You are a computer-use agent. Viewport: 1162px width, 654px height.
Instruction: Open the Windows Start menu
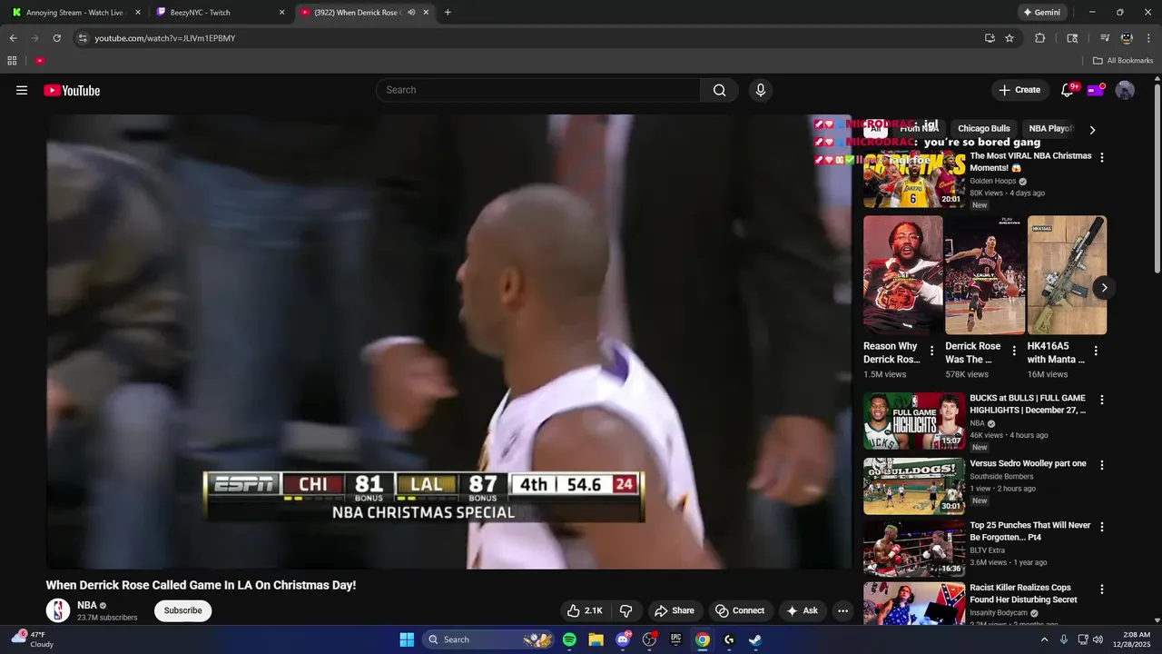click(x=407, y=639)
